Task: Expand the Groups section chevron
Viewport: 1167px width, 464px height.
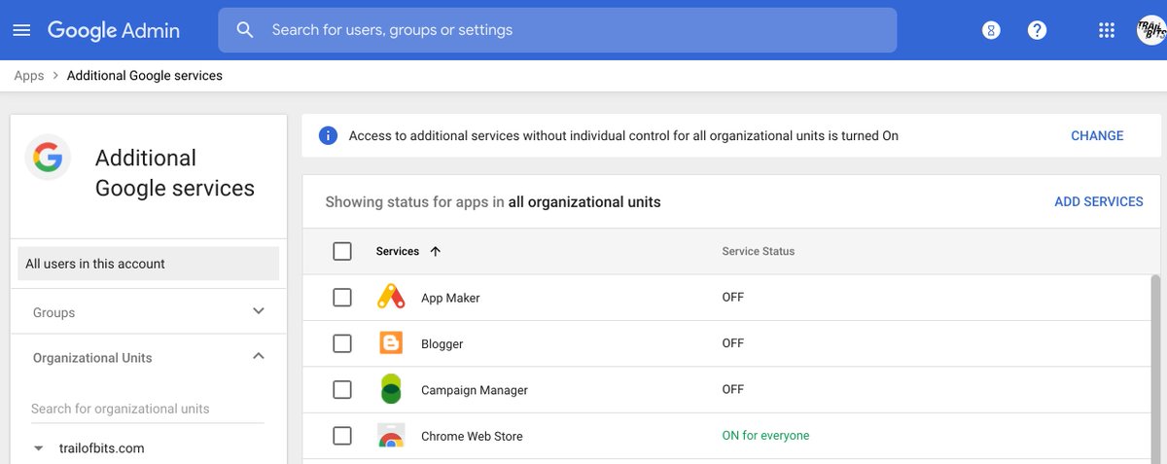Action: point(258,311)
